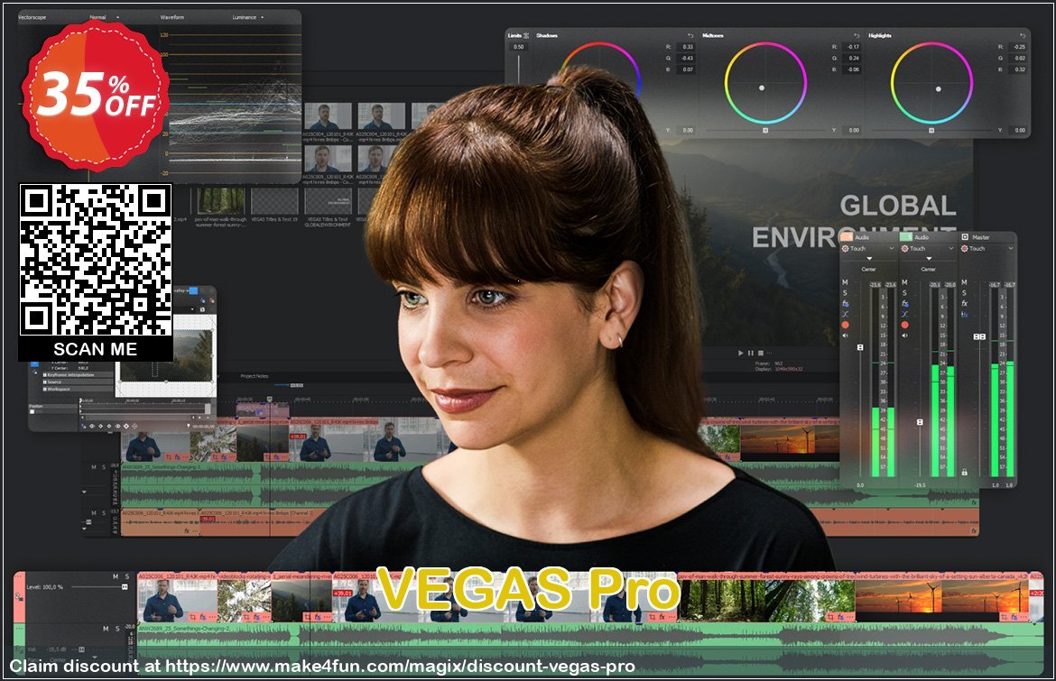Click speaker icon on first Audio mixer channel

845,336
